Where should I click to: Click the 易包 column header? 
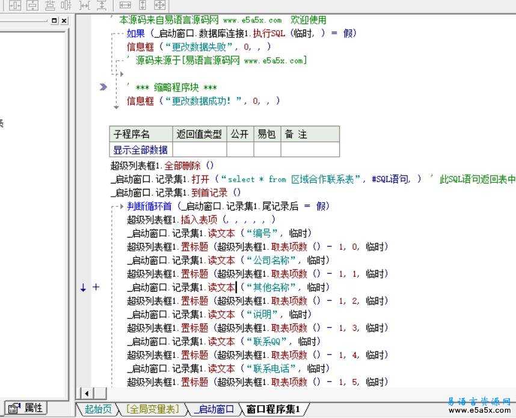coord(267,134)
